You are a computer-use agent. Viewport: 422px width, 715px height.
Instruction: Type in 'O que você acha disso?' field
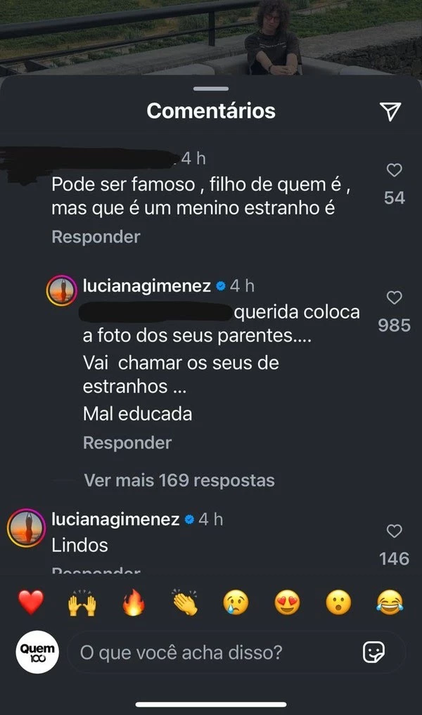211,653
